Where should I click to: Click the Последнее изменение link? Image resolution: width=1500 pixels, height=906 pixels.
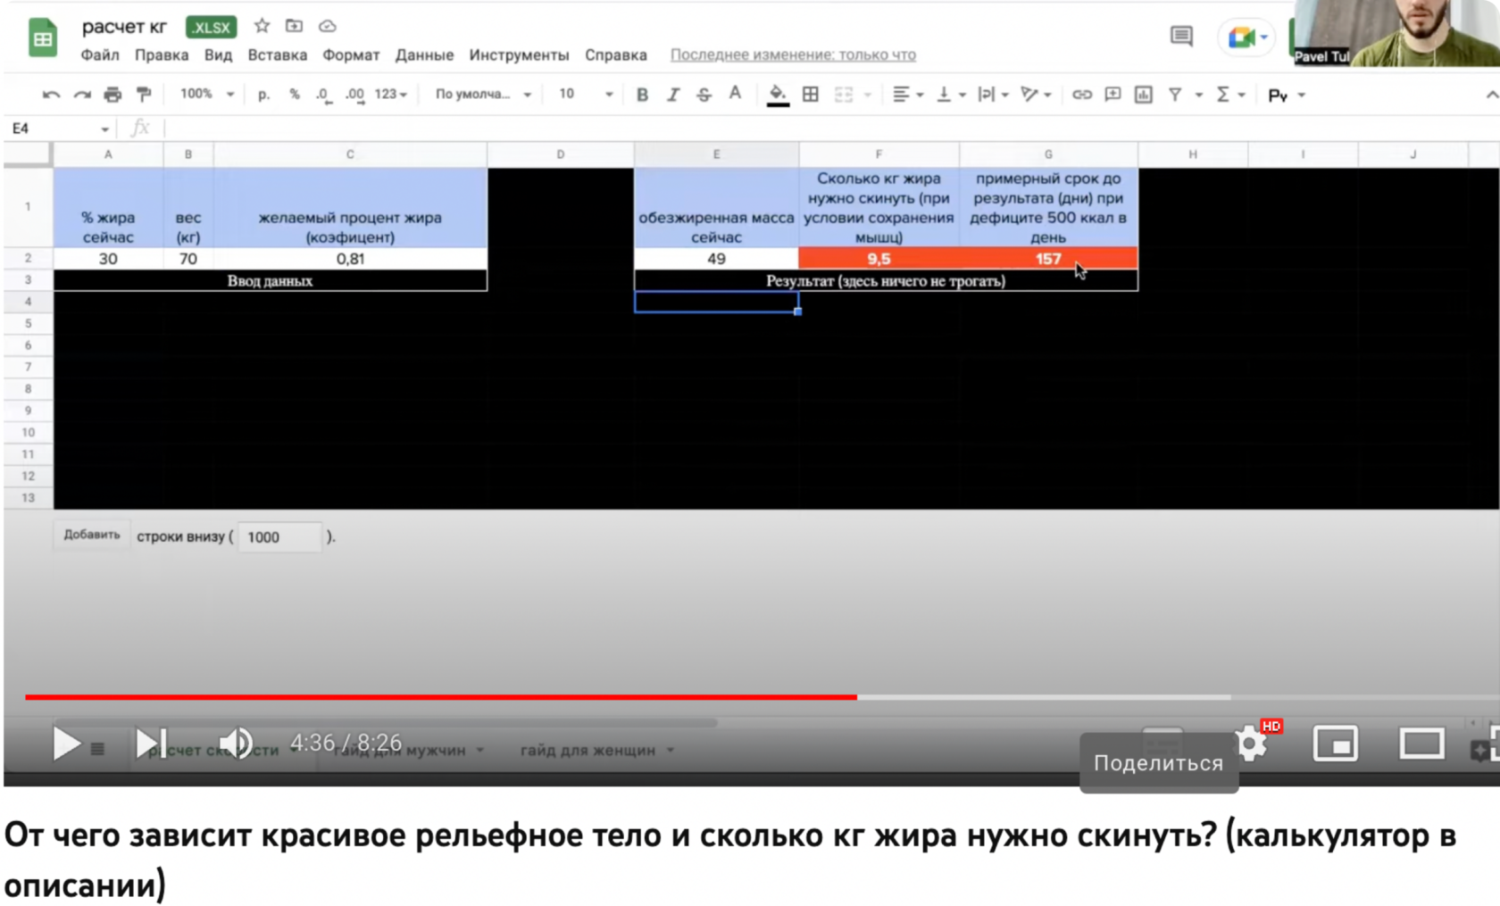click(793, 54)
